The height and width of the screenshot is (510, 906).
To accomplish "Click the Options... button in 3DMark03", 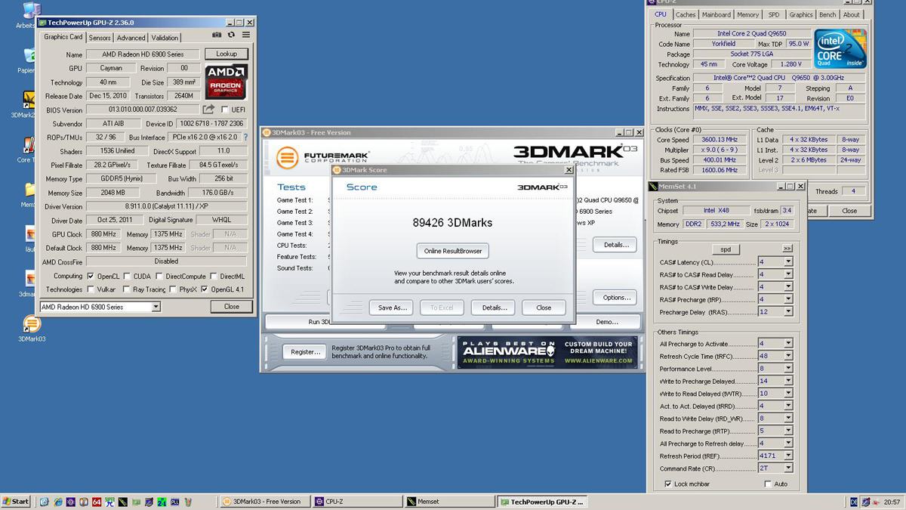I will (616, 297).
